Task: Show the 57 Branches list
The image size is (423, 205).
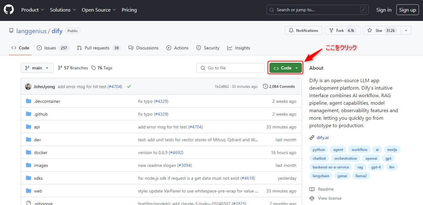Action: tap(73, 68)
